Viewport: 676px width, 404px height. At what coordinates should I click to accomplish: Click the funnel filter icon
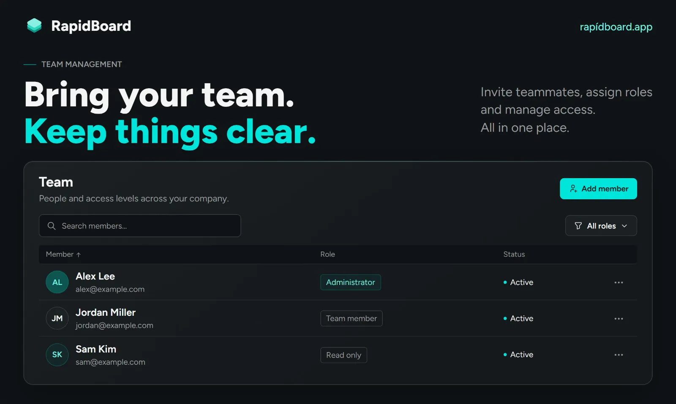click(578, 226)
